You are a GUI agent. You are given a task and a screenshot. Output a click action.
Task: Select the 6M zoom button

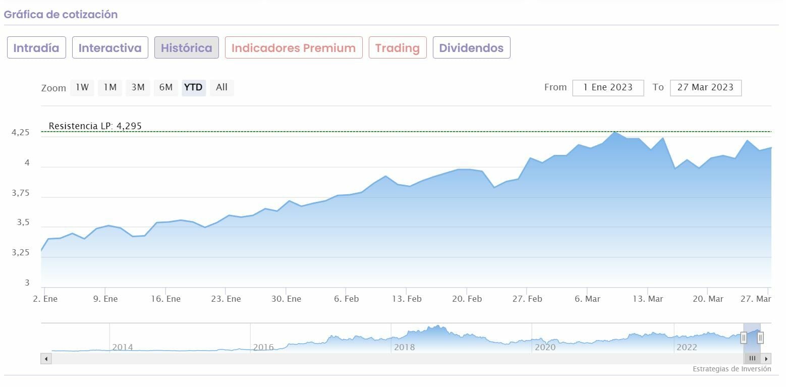coord(166,87)
